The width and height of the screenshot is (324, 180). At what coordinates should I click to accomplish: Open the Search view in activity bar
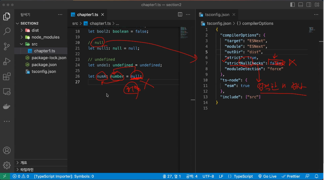[x=7, y=31]
